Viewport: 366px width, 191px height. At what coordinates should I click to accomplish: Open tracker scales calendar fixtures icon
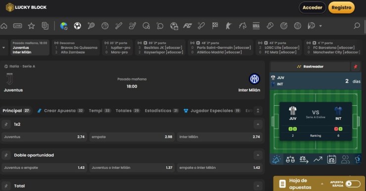[331, 159]
